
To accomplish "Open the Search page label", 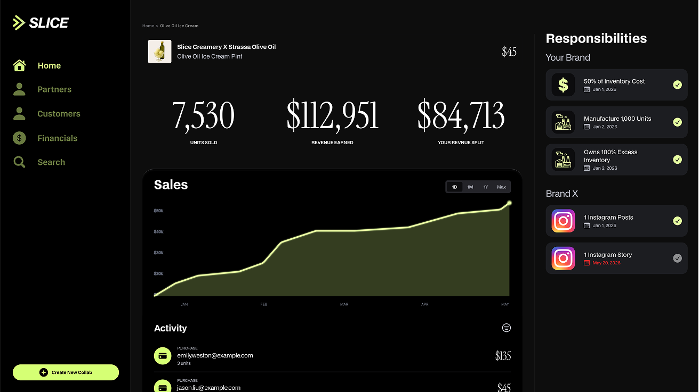I will point(51,162).
